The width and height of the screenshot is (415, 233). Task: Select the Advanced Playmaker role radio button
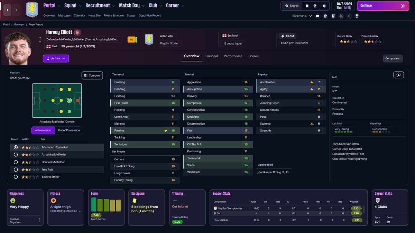click(x=16, y=147)
